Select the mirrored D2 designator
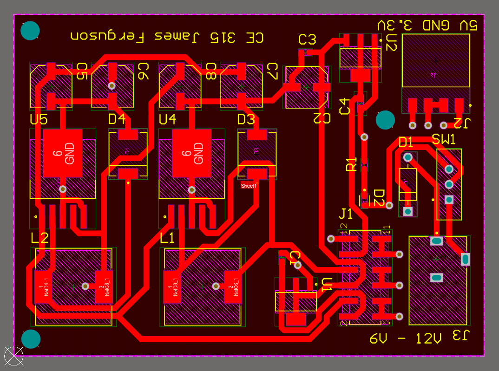 click(379, 198)
